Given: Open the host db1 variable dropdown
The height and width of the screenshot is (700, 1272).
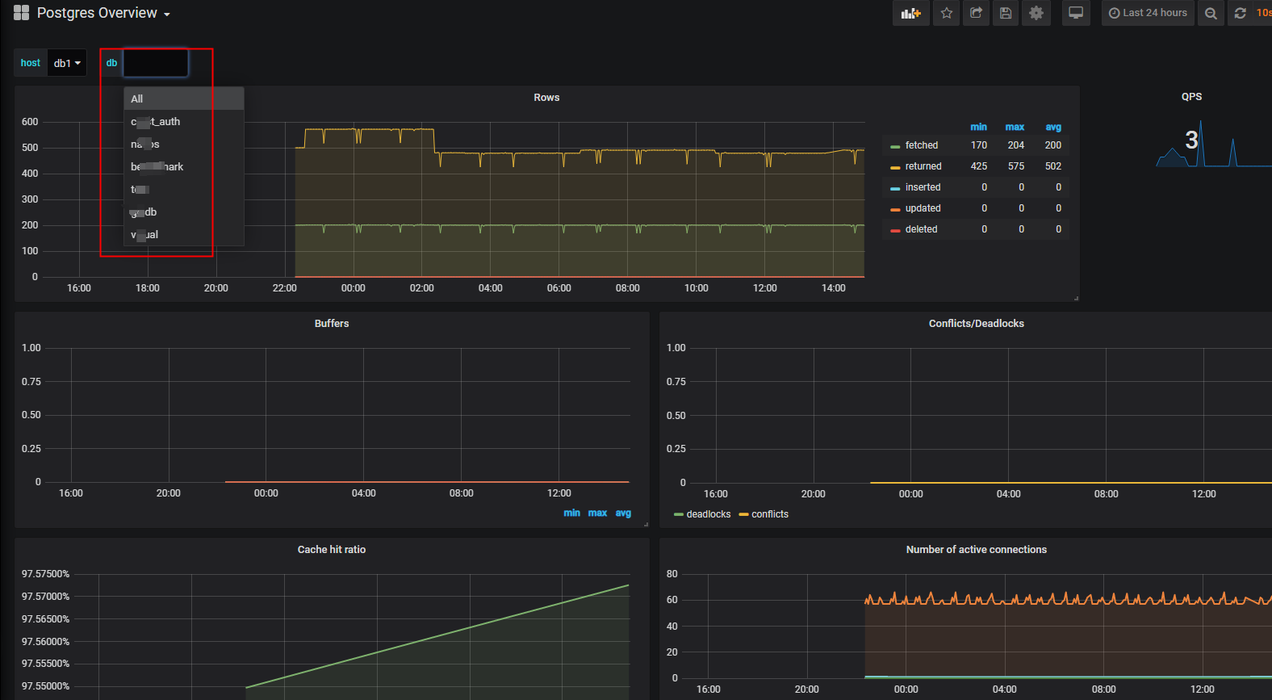Looking at the screenshot, I should (x=67, y=63).
